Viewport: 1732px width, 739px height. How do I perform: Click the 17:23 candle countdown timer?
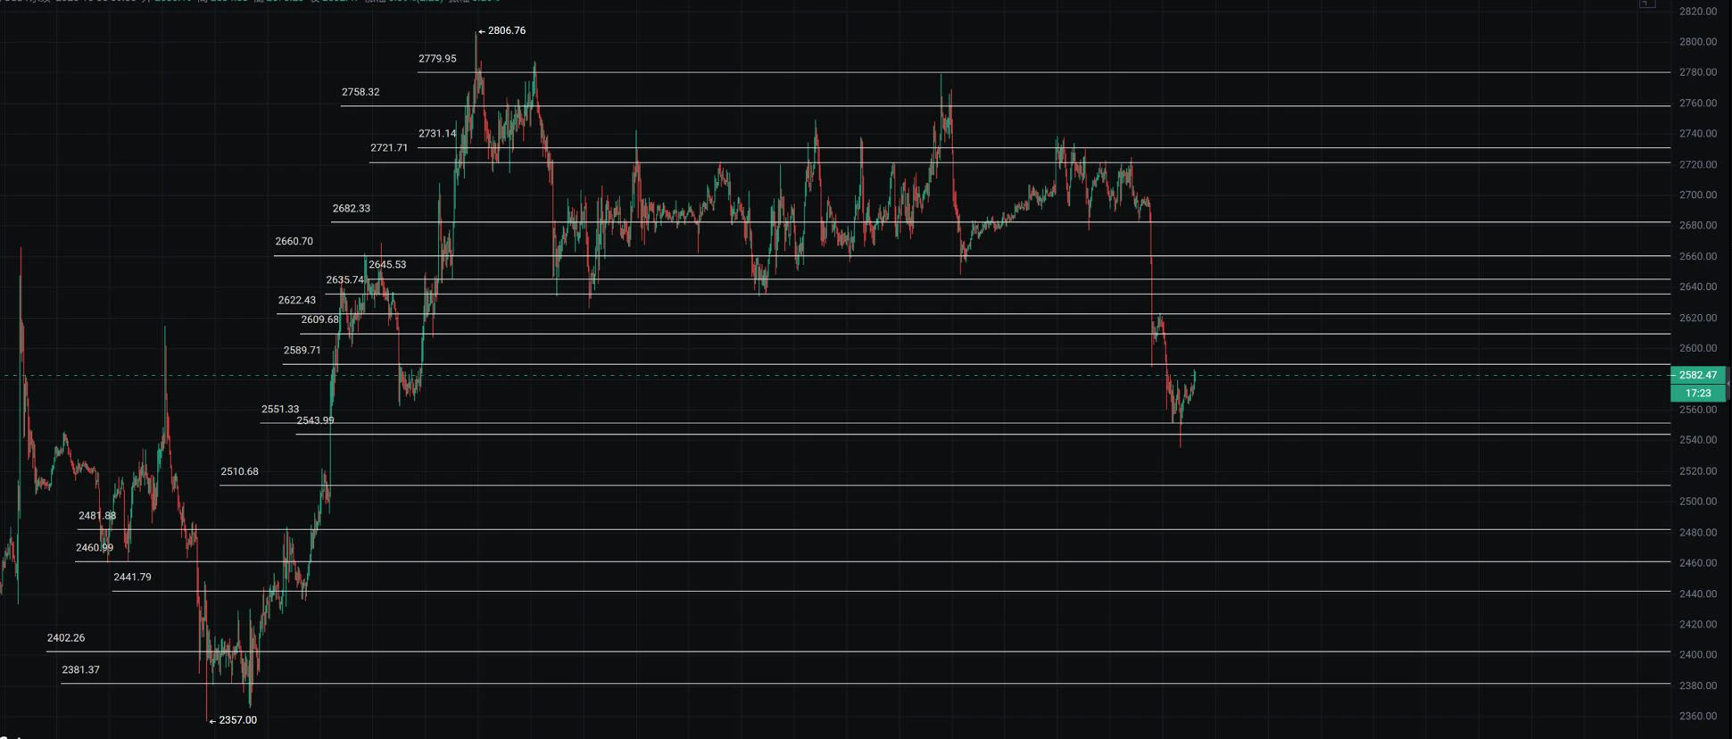(x=1697, y=393)
